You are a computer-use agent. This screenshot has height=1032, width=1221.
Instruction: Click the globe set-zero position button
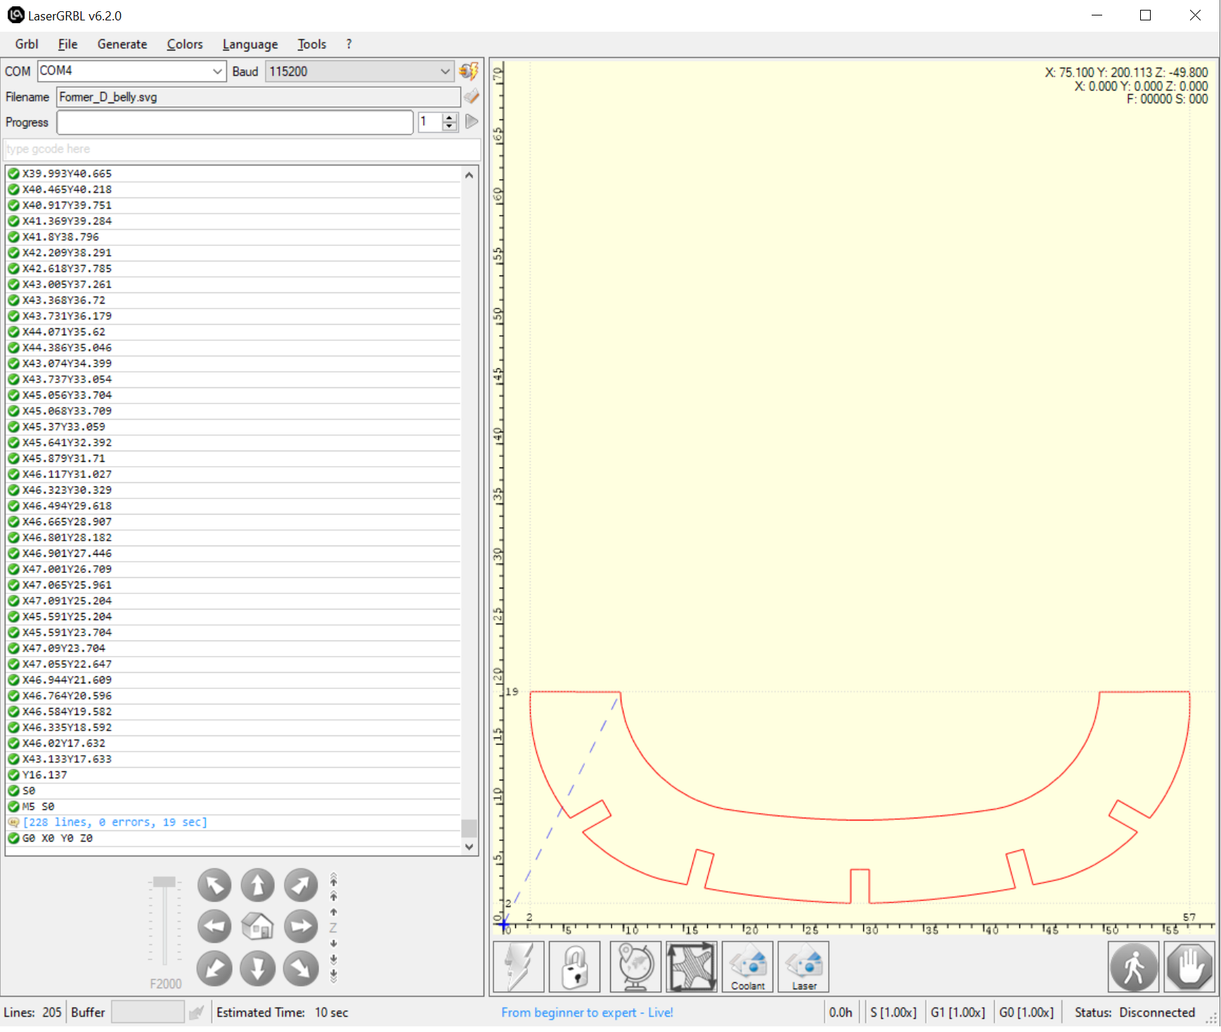[x=635, y=967]
